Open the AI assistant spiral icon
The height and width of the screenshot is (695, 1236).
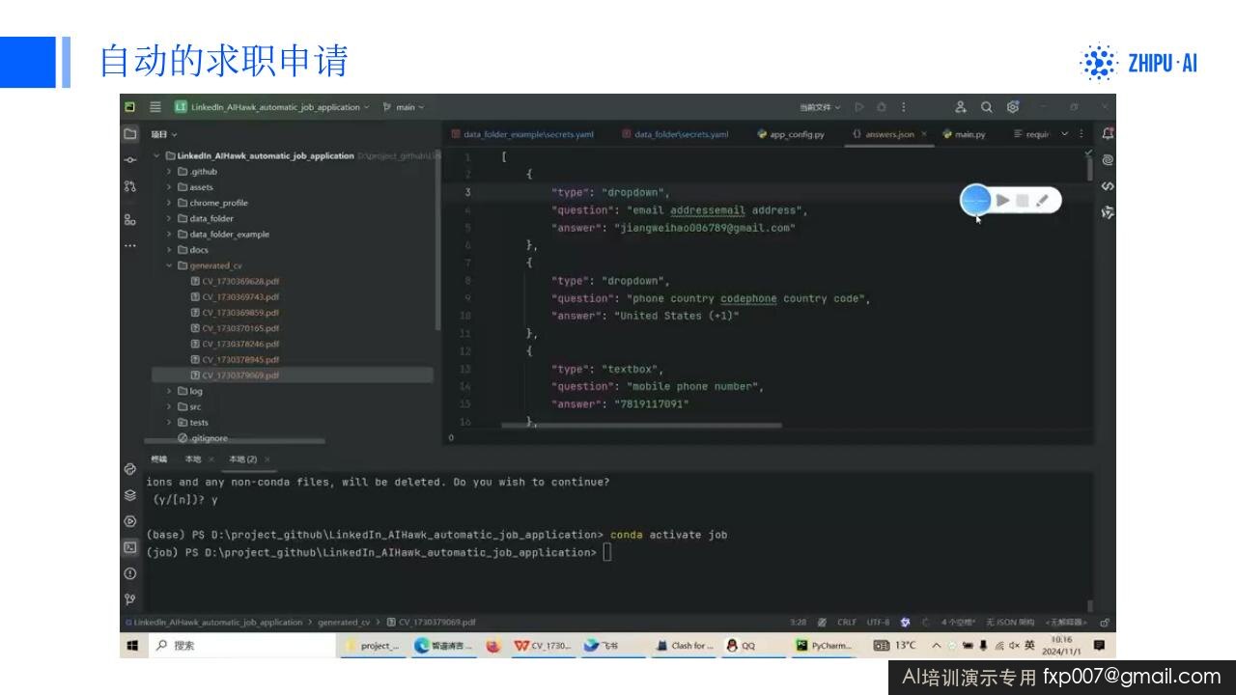[x=1108, y=160]
